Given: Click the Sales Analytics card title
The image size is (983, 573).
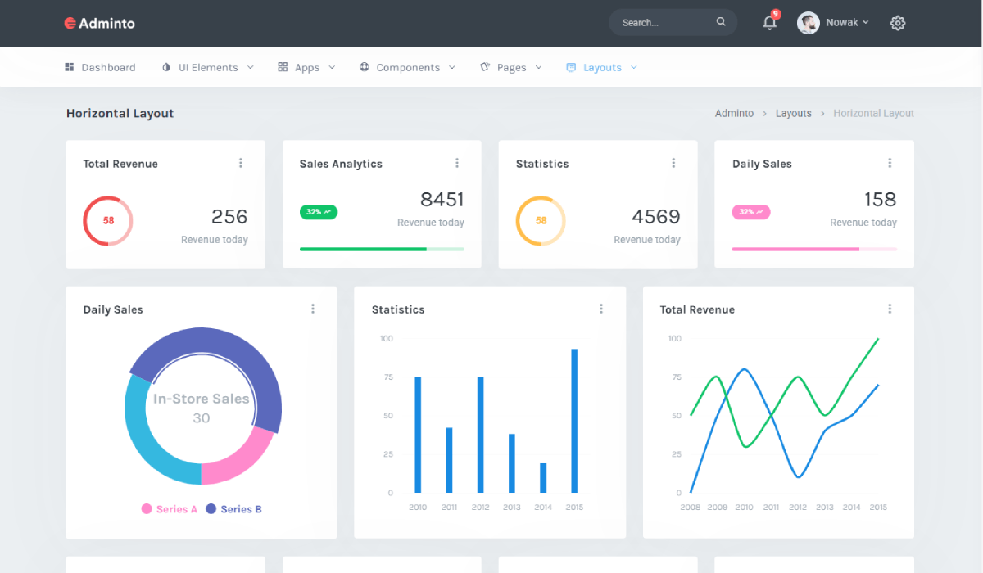Looking at the screenshot, I should coord(341,164).
